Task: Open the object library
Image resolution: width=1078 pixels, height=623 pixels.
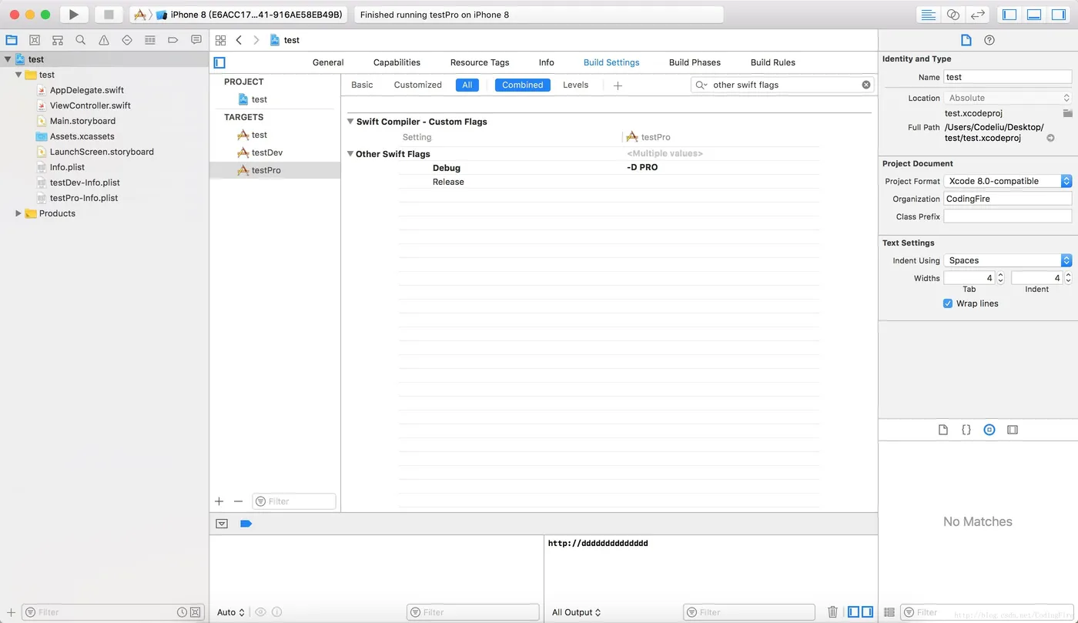Action: [989, 430]
